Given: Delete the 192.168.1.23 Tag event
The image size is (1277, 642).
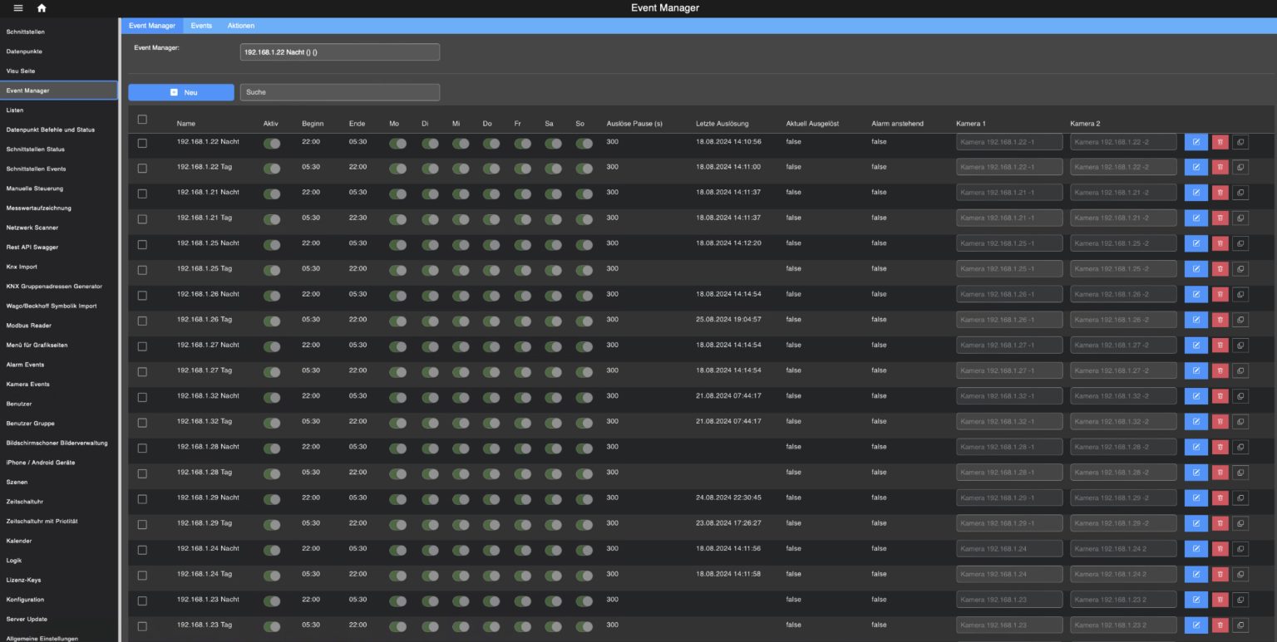Looking at the screenshot, I should coord(1220,625).
